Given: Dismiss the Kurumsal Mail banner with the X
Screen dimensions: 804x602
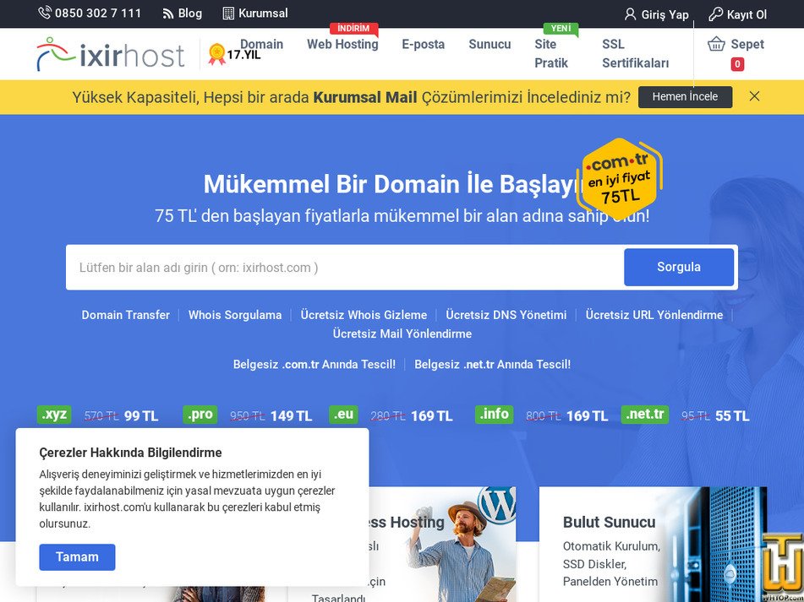Looking at the screenshot, I should click(754, 97).
